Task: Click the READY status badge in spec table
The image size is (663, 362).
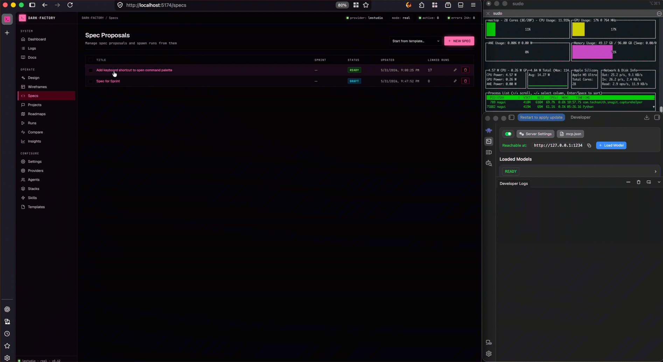Action: click(354, 70)
